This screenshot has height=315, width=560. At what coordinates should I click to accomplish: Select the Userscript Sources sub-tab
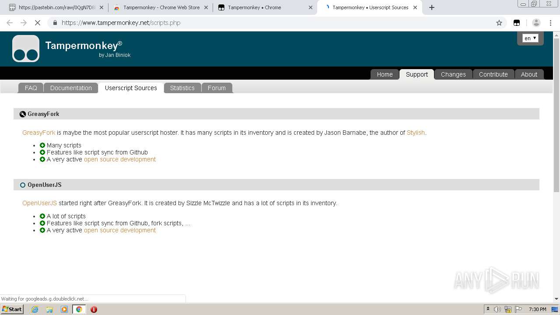pos(131,88)
